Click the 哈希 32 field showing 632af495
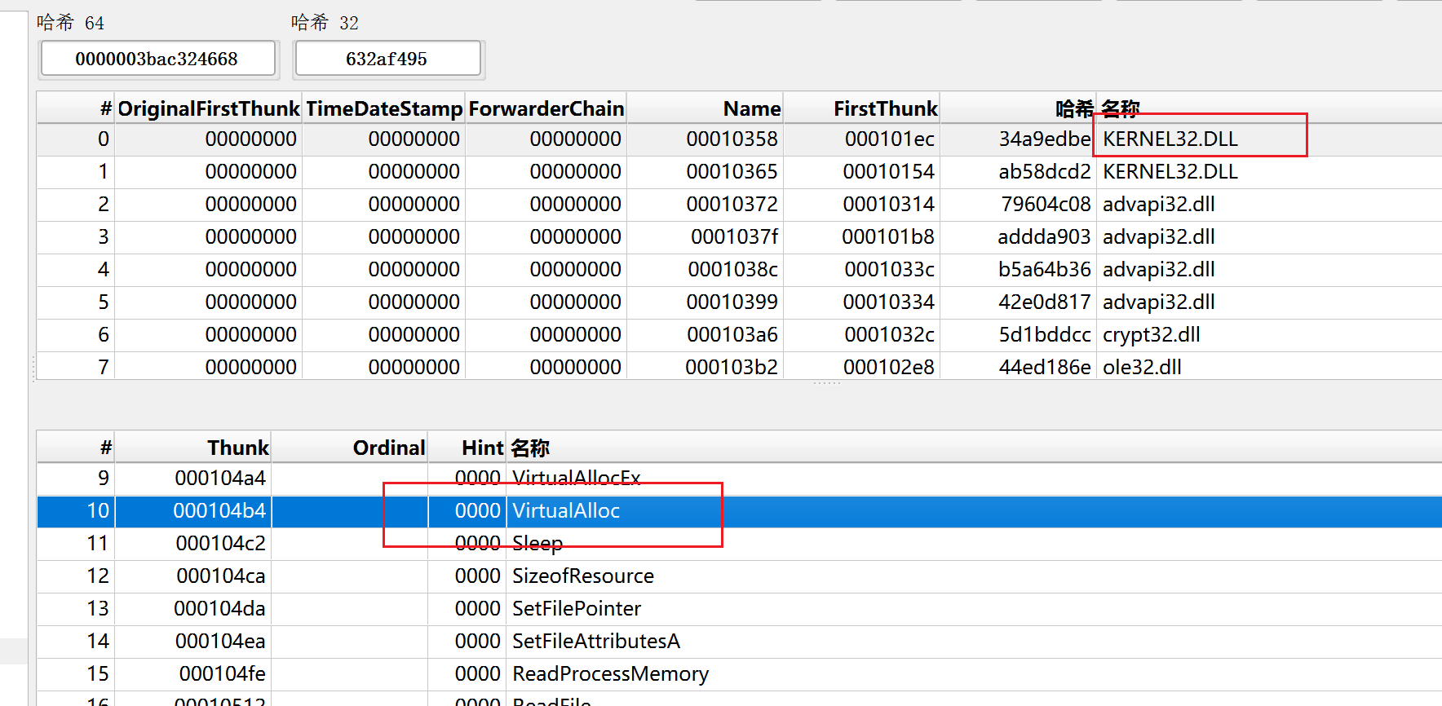 [387, 59]
